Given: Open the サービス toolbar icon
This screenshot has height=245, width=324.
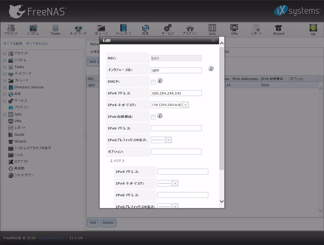Looking at the screenshot, I should point(167,30).
